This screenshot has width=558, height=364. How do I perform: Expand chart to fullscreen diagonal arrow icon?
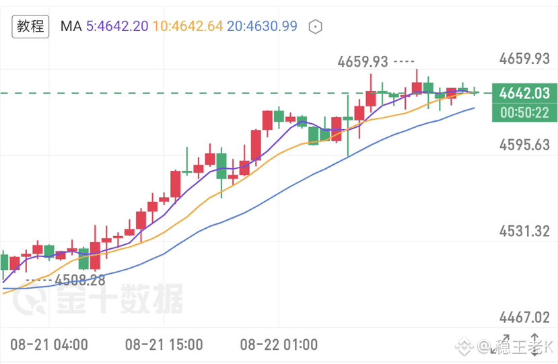coord(500,344)
